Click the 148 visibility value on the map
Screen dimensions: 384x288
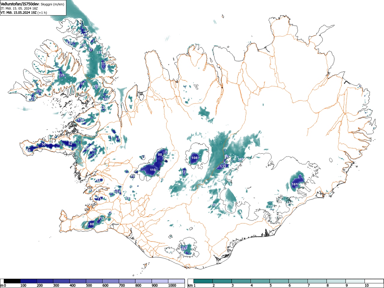click(106, 99)
